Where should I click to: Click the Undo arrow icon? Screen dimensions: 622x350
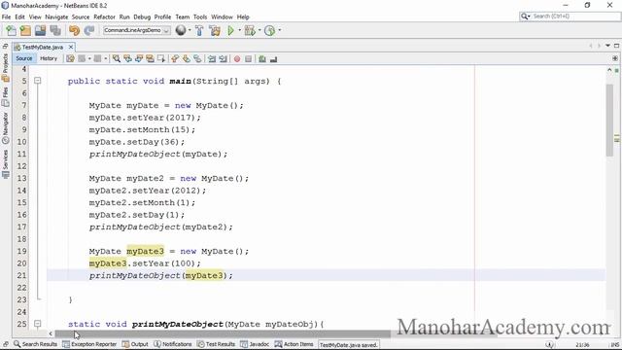pos(74,30)
